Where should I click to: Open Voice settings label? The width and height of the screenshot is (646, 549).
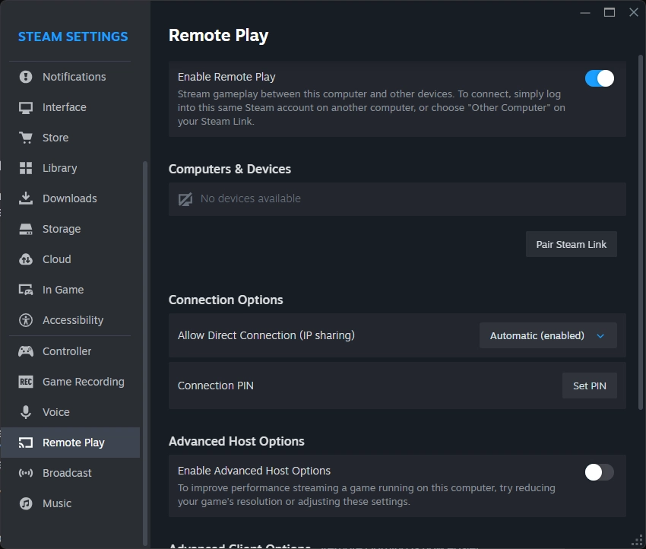click(x=56, y=412)
